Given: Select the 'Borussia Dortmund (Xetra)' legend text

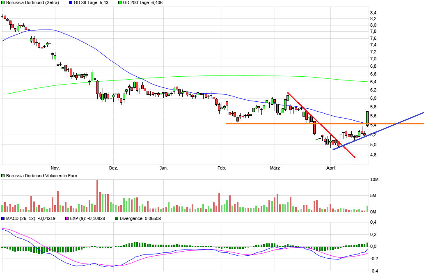Looking at the screenshot, I should 32,3.
